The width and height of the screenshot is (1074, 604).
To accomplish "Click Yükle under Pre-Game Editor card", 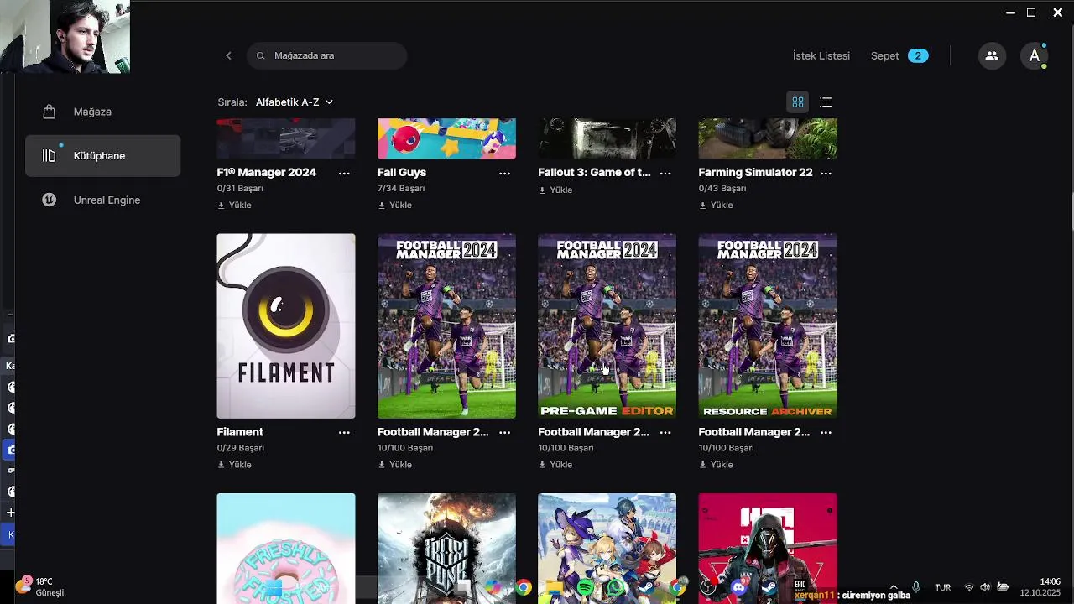I will coord(555,465).
